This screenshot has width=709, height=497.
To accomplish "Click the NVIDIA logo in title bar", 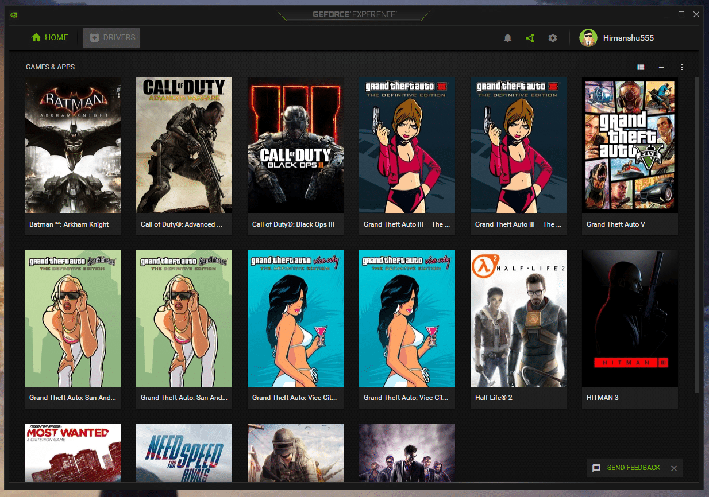I will 14,14.
